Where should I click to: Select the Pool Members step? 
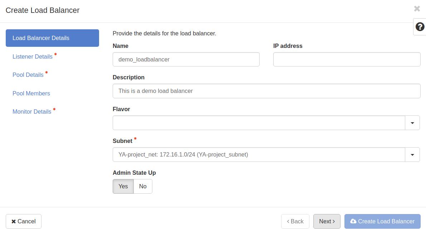pos(31,93)
